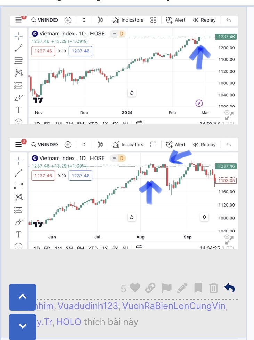Delete the post with the trash icon
Screen dimensions: 254x340
pos(213,288)
